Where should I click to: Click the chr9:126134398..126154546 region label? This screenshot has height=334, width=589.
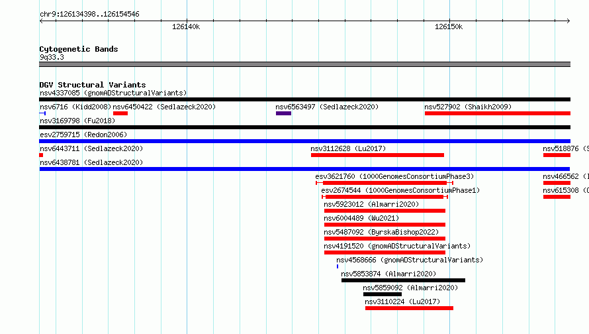click(89, 14)
